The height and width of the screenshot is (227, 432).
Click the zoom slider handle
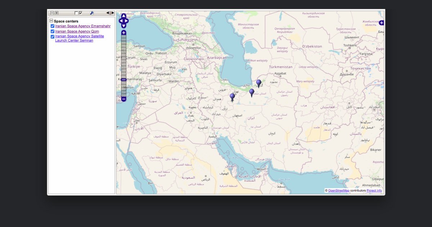point(123,80)
